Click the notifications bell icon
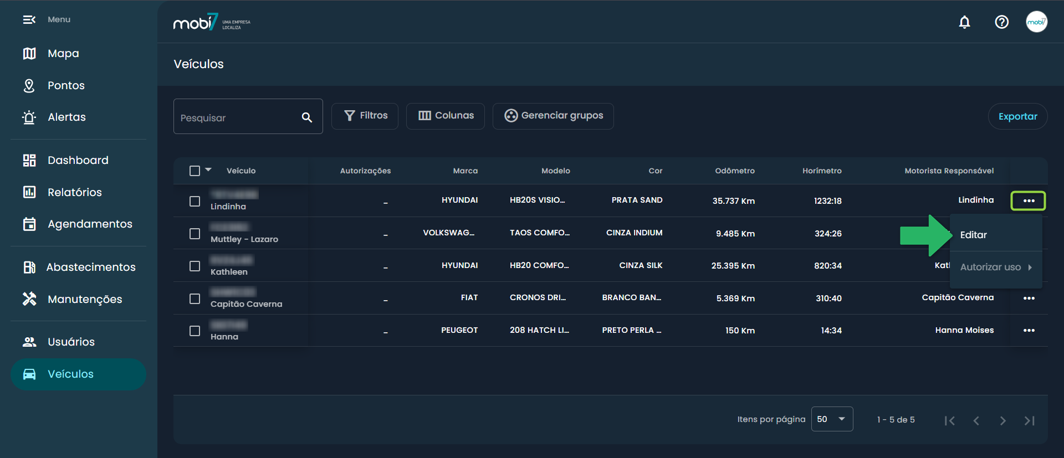 (x=964, y=22)
